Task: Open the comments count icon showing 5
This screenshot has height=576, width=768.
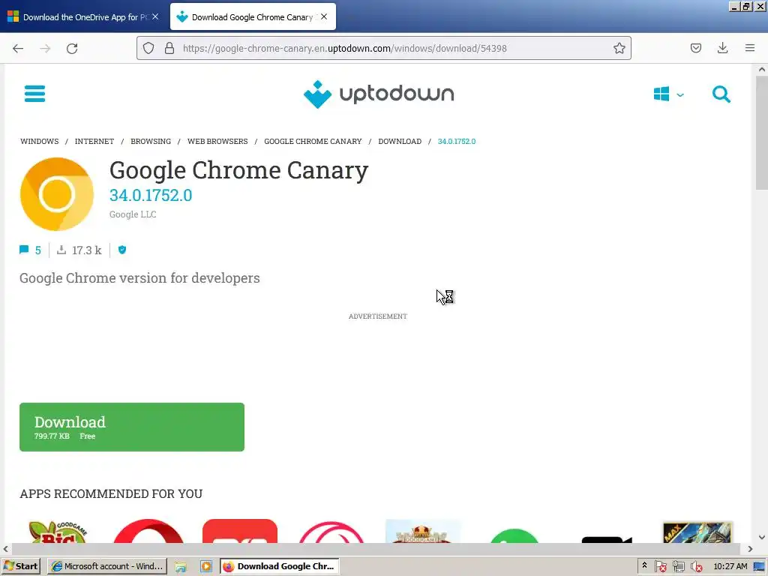Action: point(30,250)
